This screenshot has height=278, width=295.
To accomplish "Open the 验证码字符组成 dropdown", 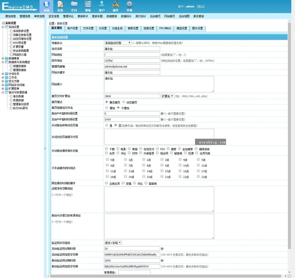I will click(113, 243).
